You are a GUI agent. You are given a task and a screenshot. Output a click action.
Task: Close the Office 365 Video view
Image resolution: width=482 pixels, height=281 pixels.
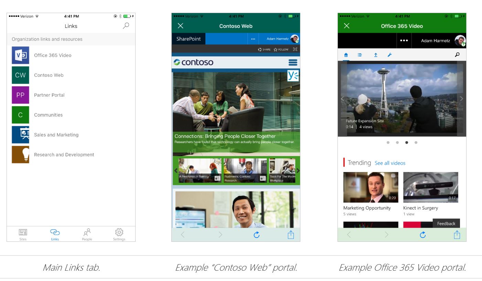point(346,26)
